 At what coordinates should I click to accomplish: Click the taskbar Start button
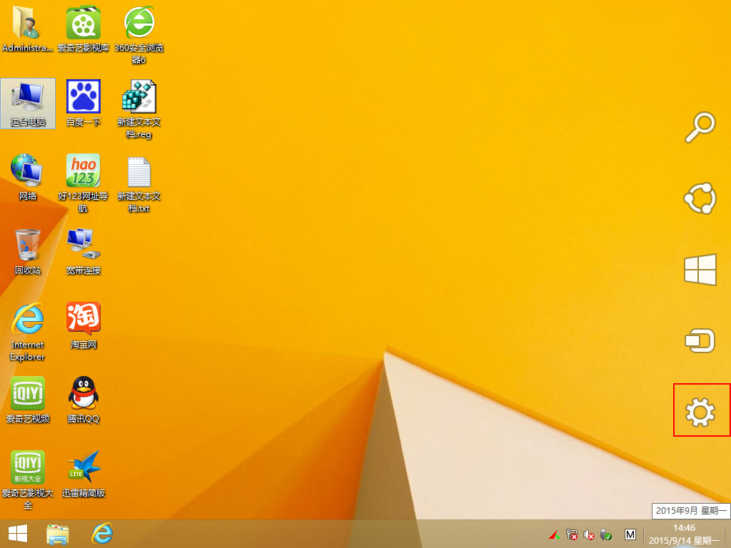pos(18,534)
